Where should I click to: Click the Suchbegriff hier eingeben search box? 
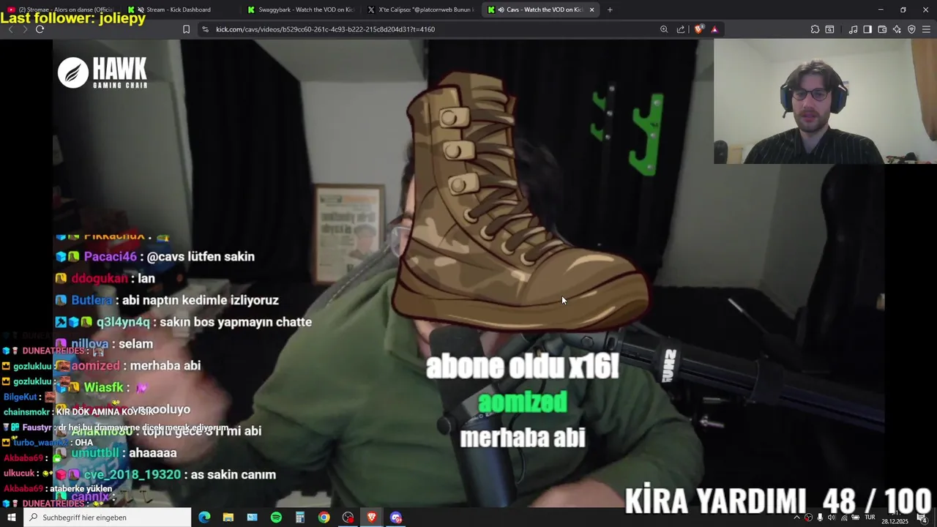point(108,517)
